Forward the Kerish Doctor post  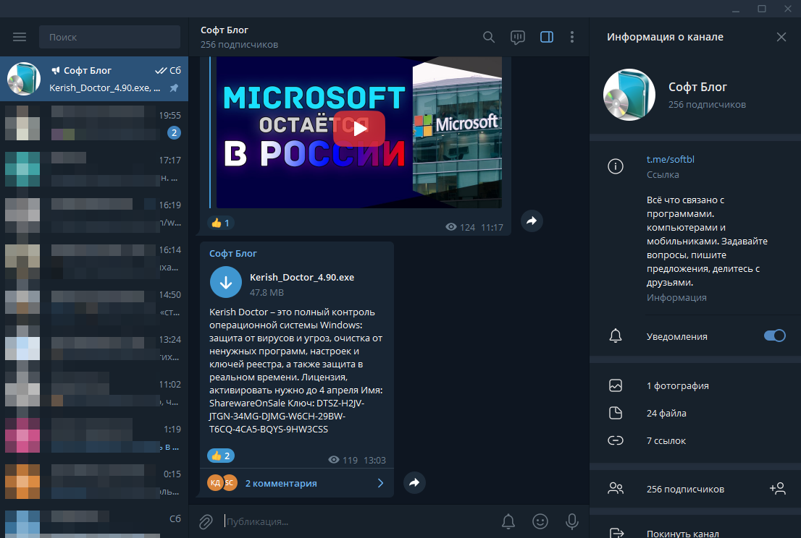[414, 482]
